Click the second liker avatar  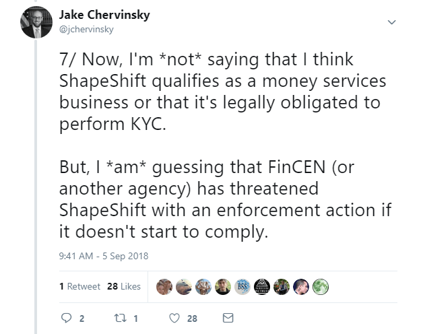click(183, 286)
